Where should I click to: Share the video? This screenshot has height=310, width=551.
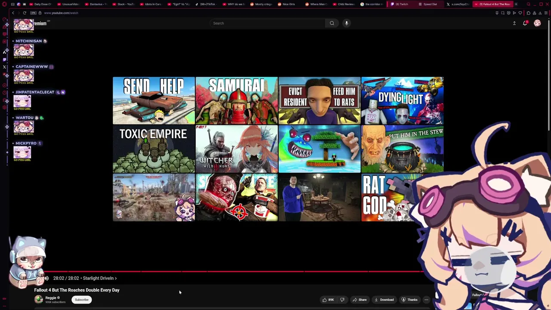[x=359, y=300]
